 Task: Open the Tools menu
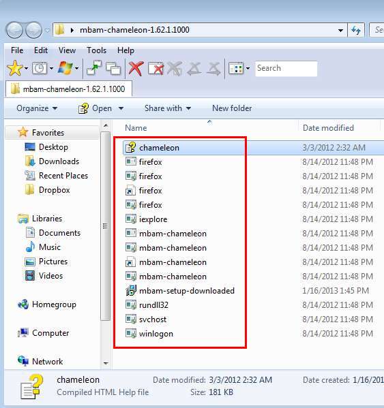[96, 50]
